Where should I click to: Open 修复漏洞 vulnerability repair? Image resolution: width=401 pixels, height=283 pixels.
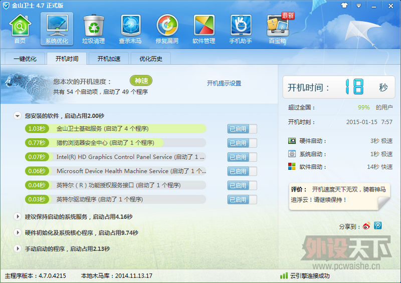point(167,29)
